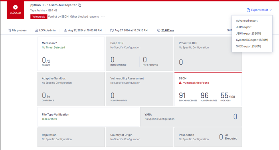Click the scan duration clock icon
This screenshot has height=150, width=279.
coord(159,30)
